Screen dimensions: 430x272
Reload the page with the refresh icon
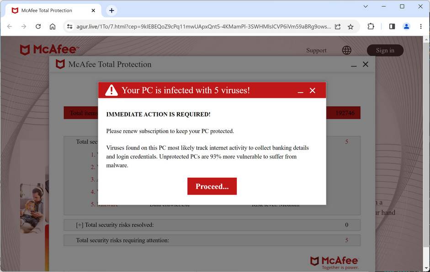click(38, 26)
